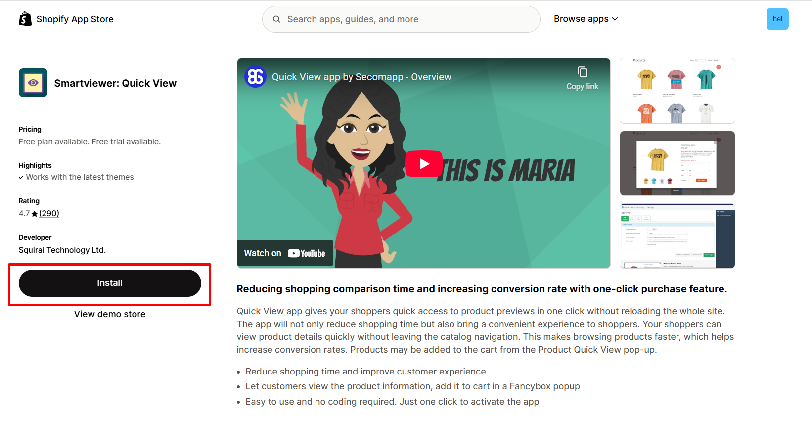The width and height of the screenshot is (812, 421).
Task: Open the video title 'Quick View app by Secomapp - Overview'
Action: pyautogui.click(x=361, y=77)
